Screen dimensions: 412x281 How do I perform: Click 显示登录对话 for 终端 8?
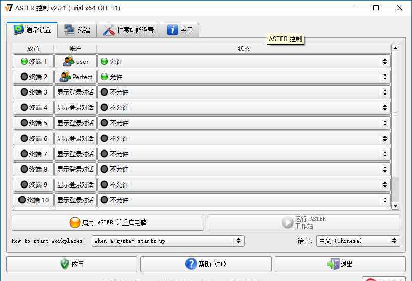pos(76,170)
